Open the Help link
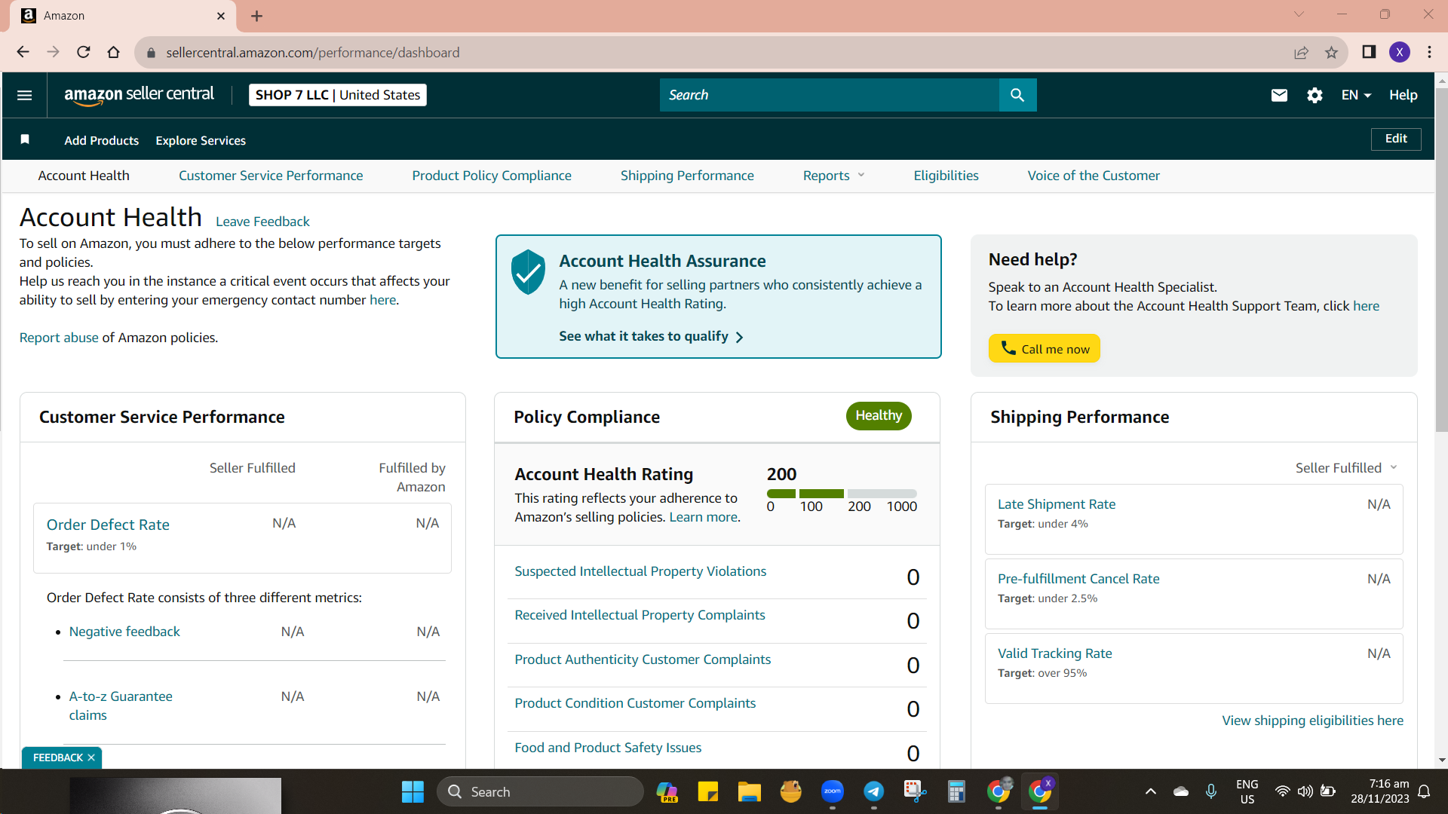The width and height of the screenshot is (1448, 814). pyautogui.click(x=1403, y=95)
